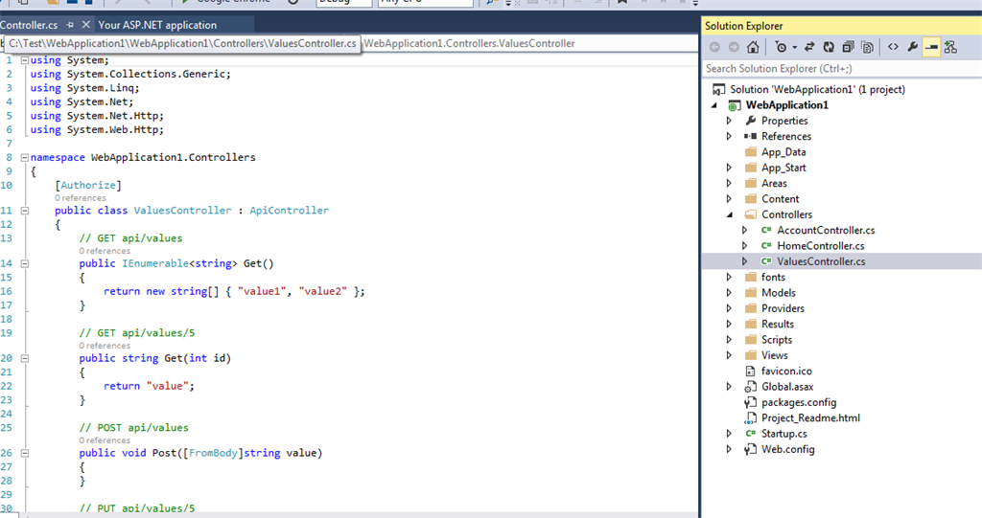Expand the Models folder node

tap(729, 293)
